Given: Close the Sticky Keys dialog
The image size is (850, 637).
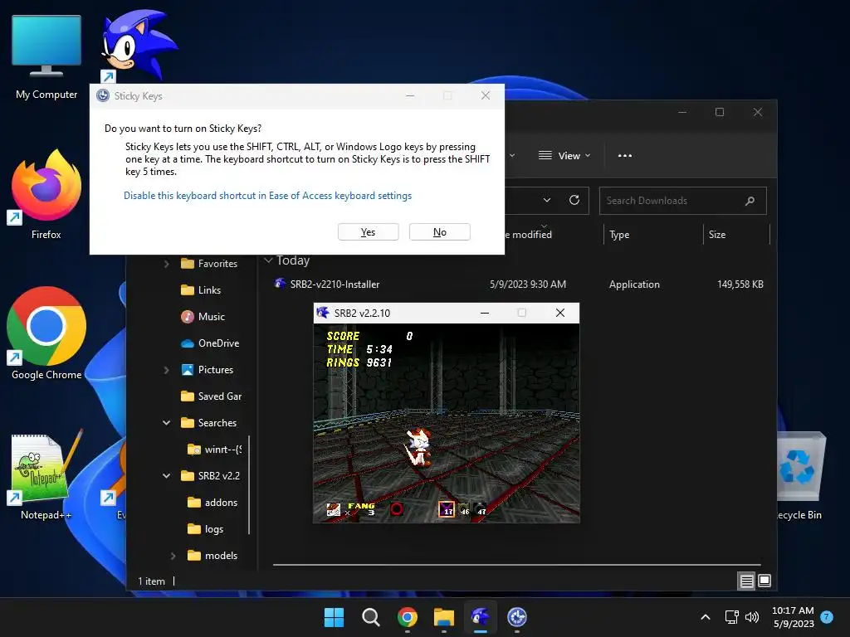Looking at the screenshot, I should [486, 95].
